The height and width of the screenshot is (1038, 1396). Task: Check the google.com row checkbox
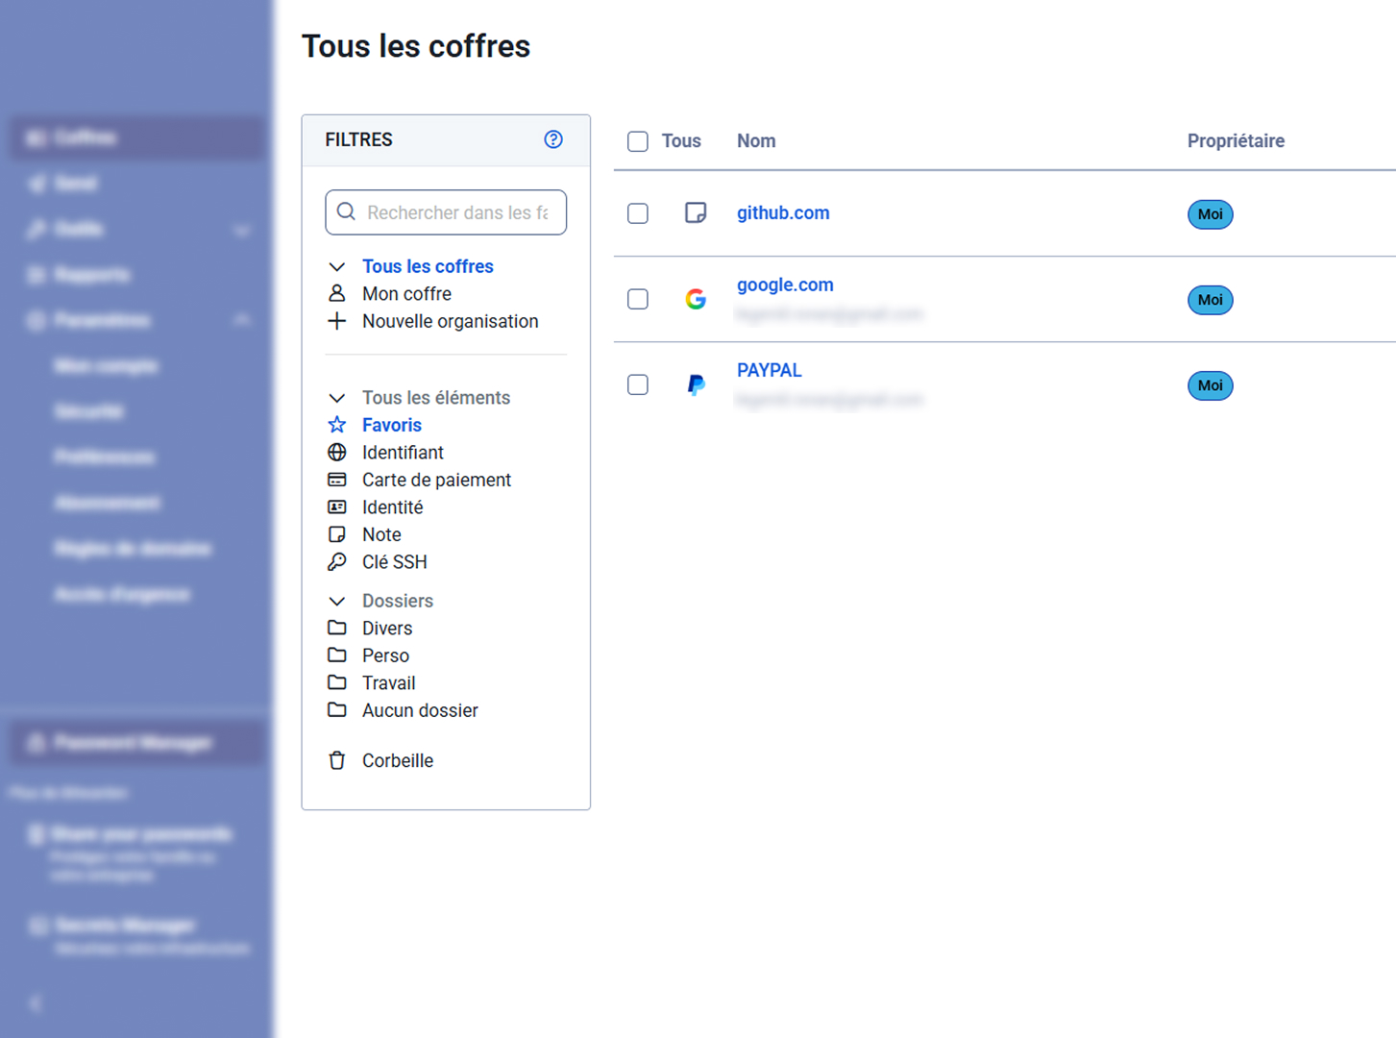click(638, 299)
